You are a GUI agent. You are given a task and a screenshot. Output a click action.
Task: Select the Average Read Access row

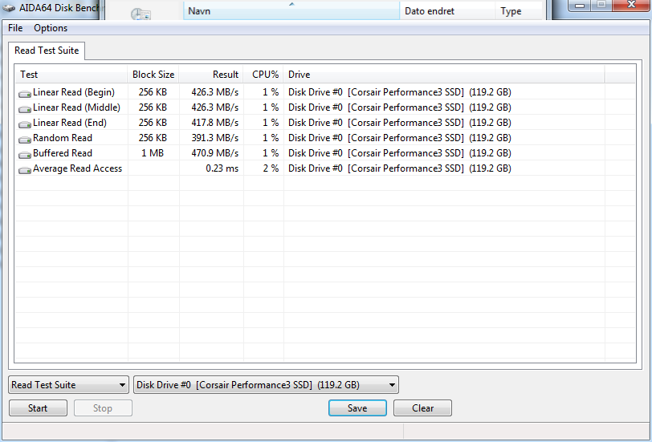[325, 168]
